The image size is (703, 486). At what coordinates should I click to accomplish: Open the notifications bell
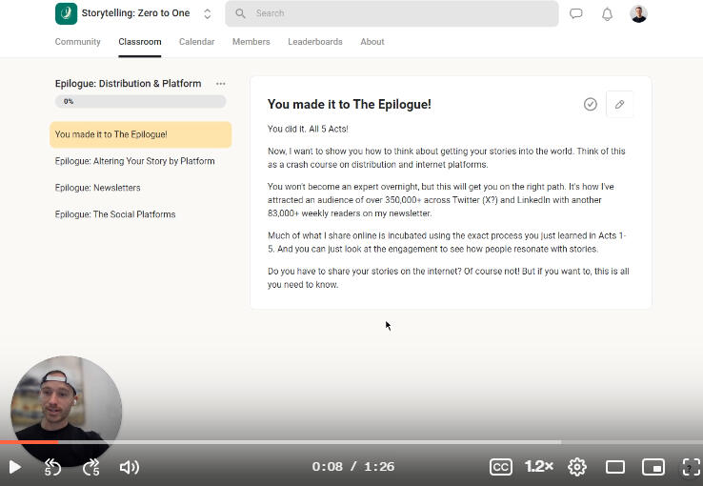click(607, 14)
